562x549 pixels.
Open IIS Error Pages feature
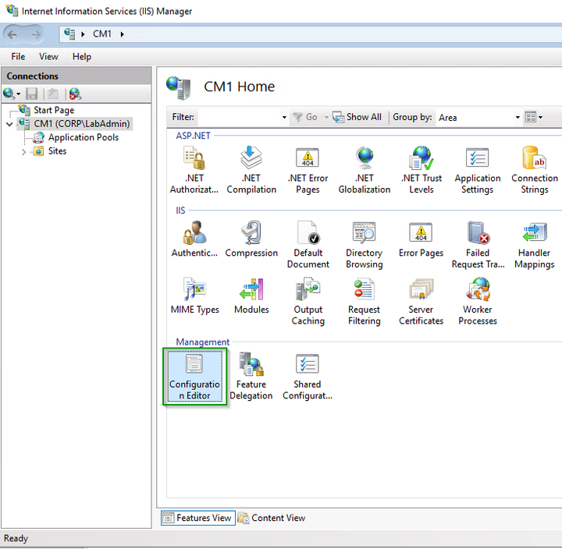click(421, 239)
